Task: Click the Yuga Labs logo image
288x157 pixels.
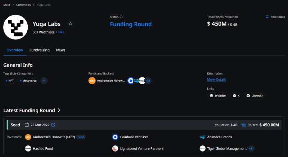Action: pyautogui.click(x=15, y=27)
